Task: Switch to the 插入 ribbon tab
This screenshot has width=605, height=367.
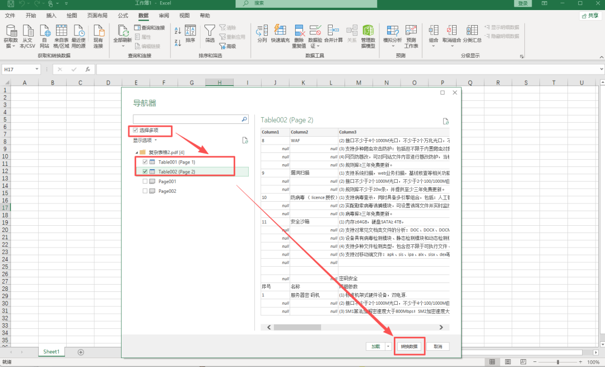Action: [x=51, y=16]
